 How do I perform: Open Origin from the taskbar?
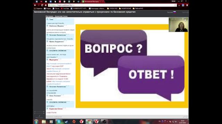74,122
